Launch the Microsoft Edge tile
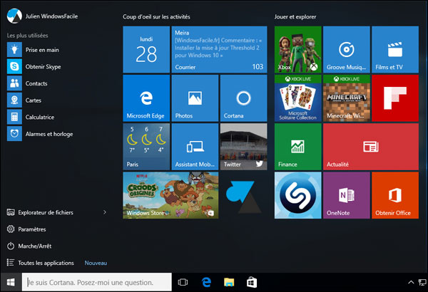This screenshot has width=428, height=292. tap(146, 98)
